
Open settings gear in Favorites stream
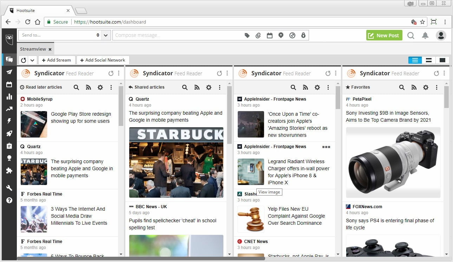click(426, 87)
